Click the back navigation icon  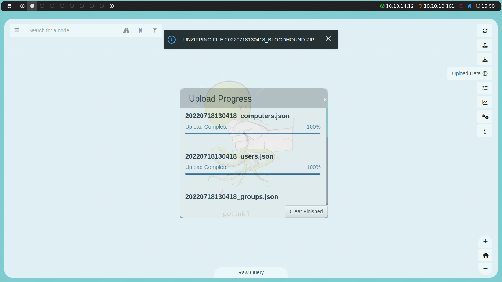140,30
